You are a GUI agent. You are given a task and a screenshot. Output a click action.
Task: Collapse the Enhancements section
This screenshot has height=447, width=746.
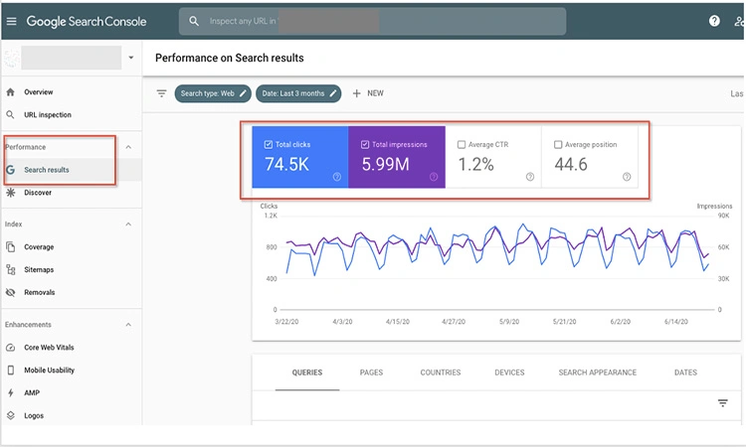128,325
